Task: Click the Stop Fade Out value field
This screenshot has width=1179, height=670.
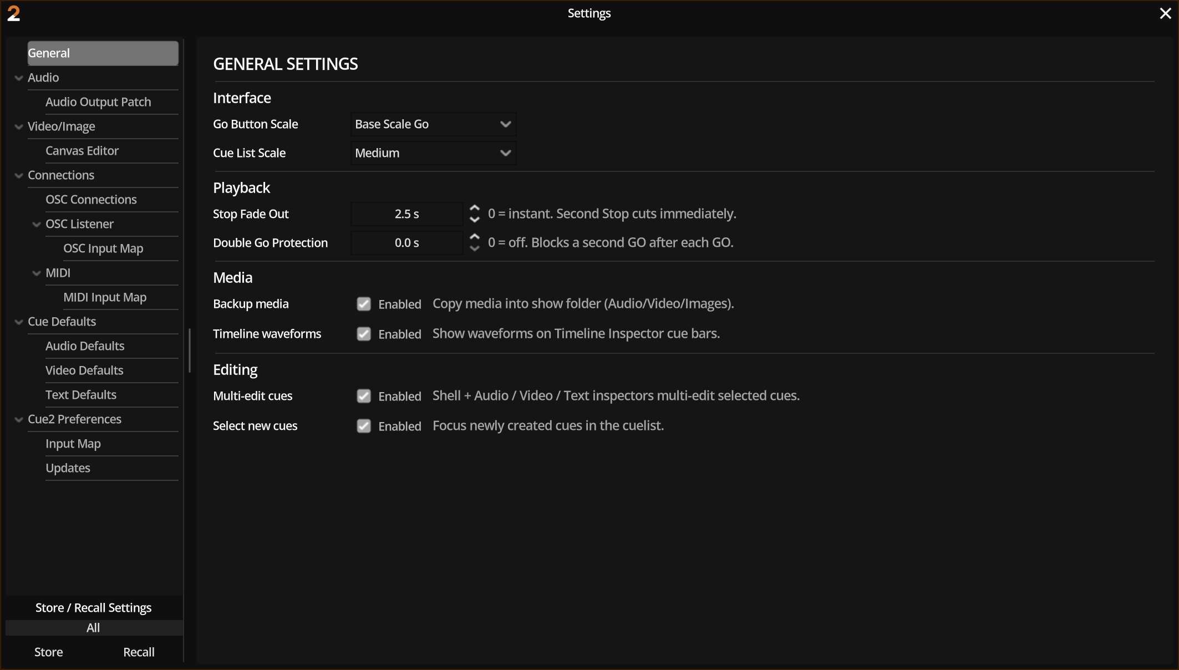Action: coord(407,214)
